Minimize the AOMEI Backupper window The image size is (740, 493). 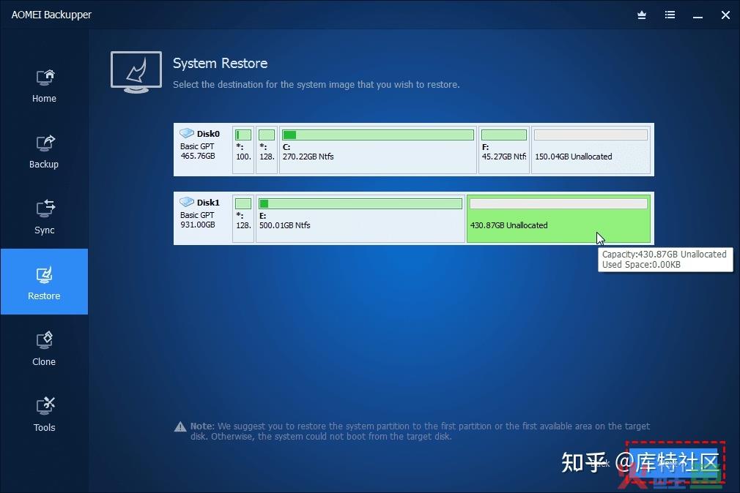point(698,16)
